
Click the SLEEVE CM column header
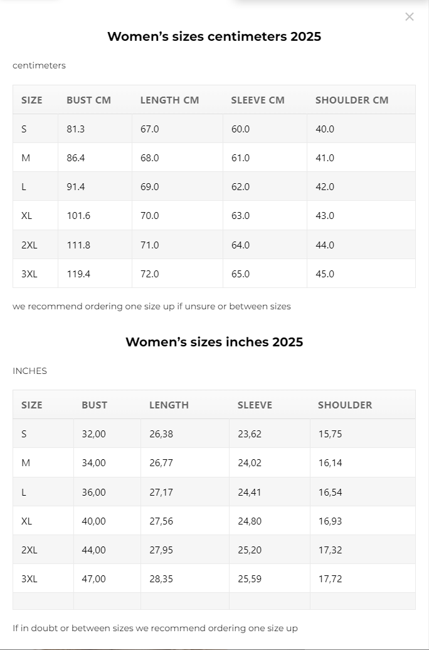pos(258,100)
